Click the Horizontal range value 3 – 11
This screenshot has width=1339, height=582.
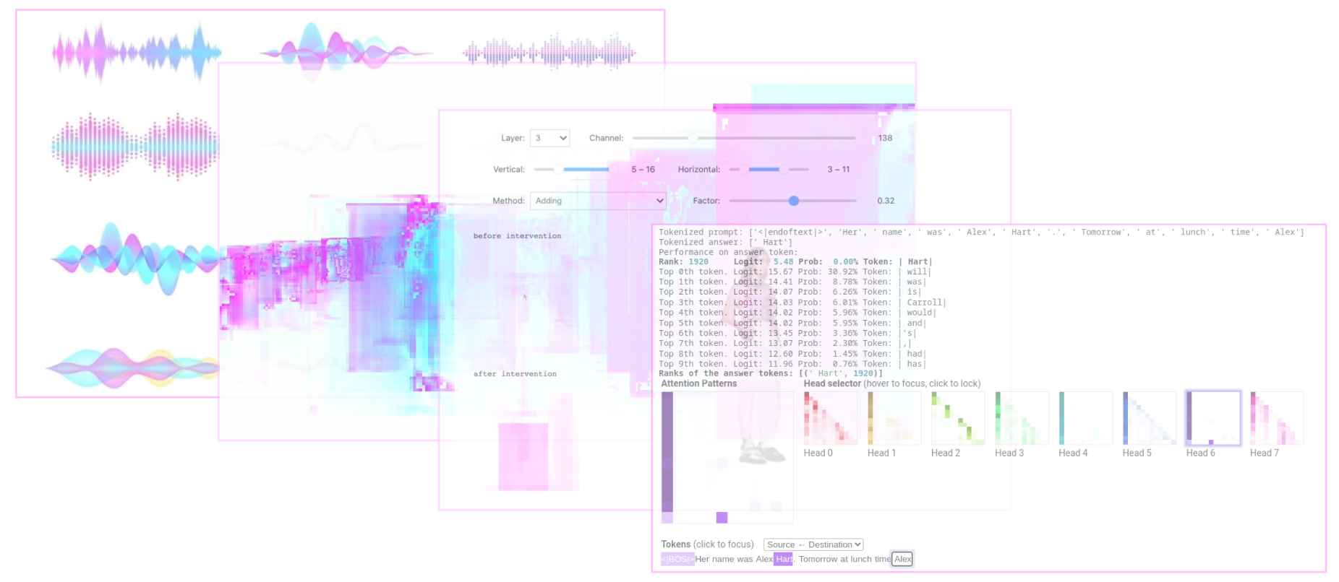839,169
